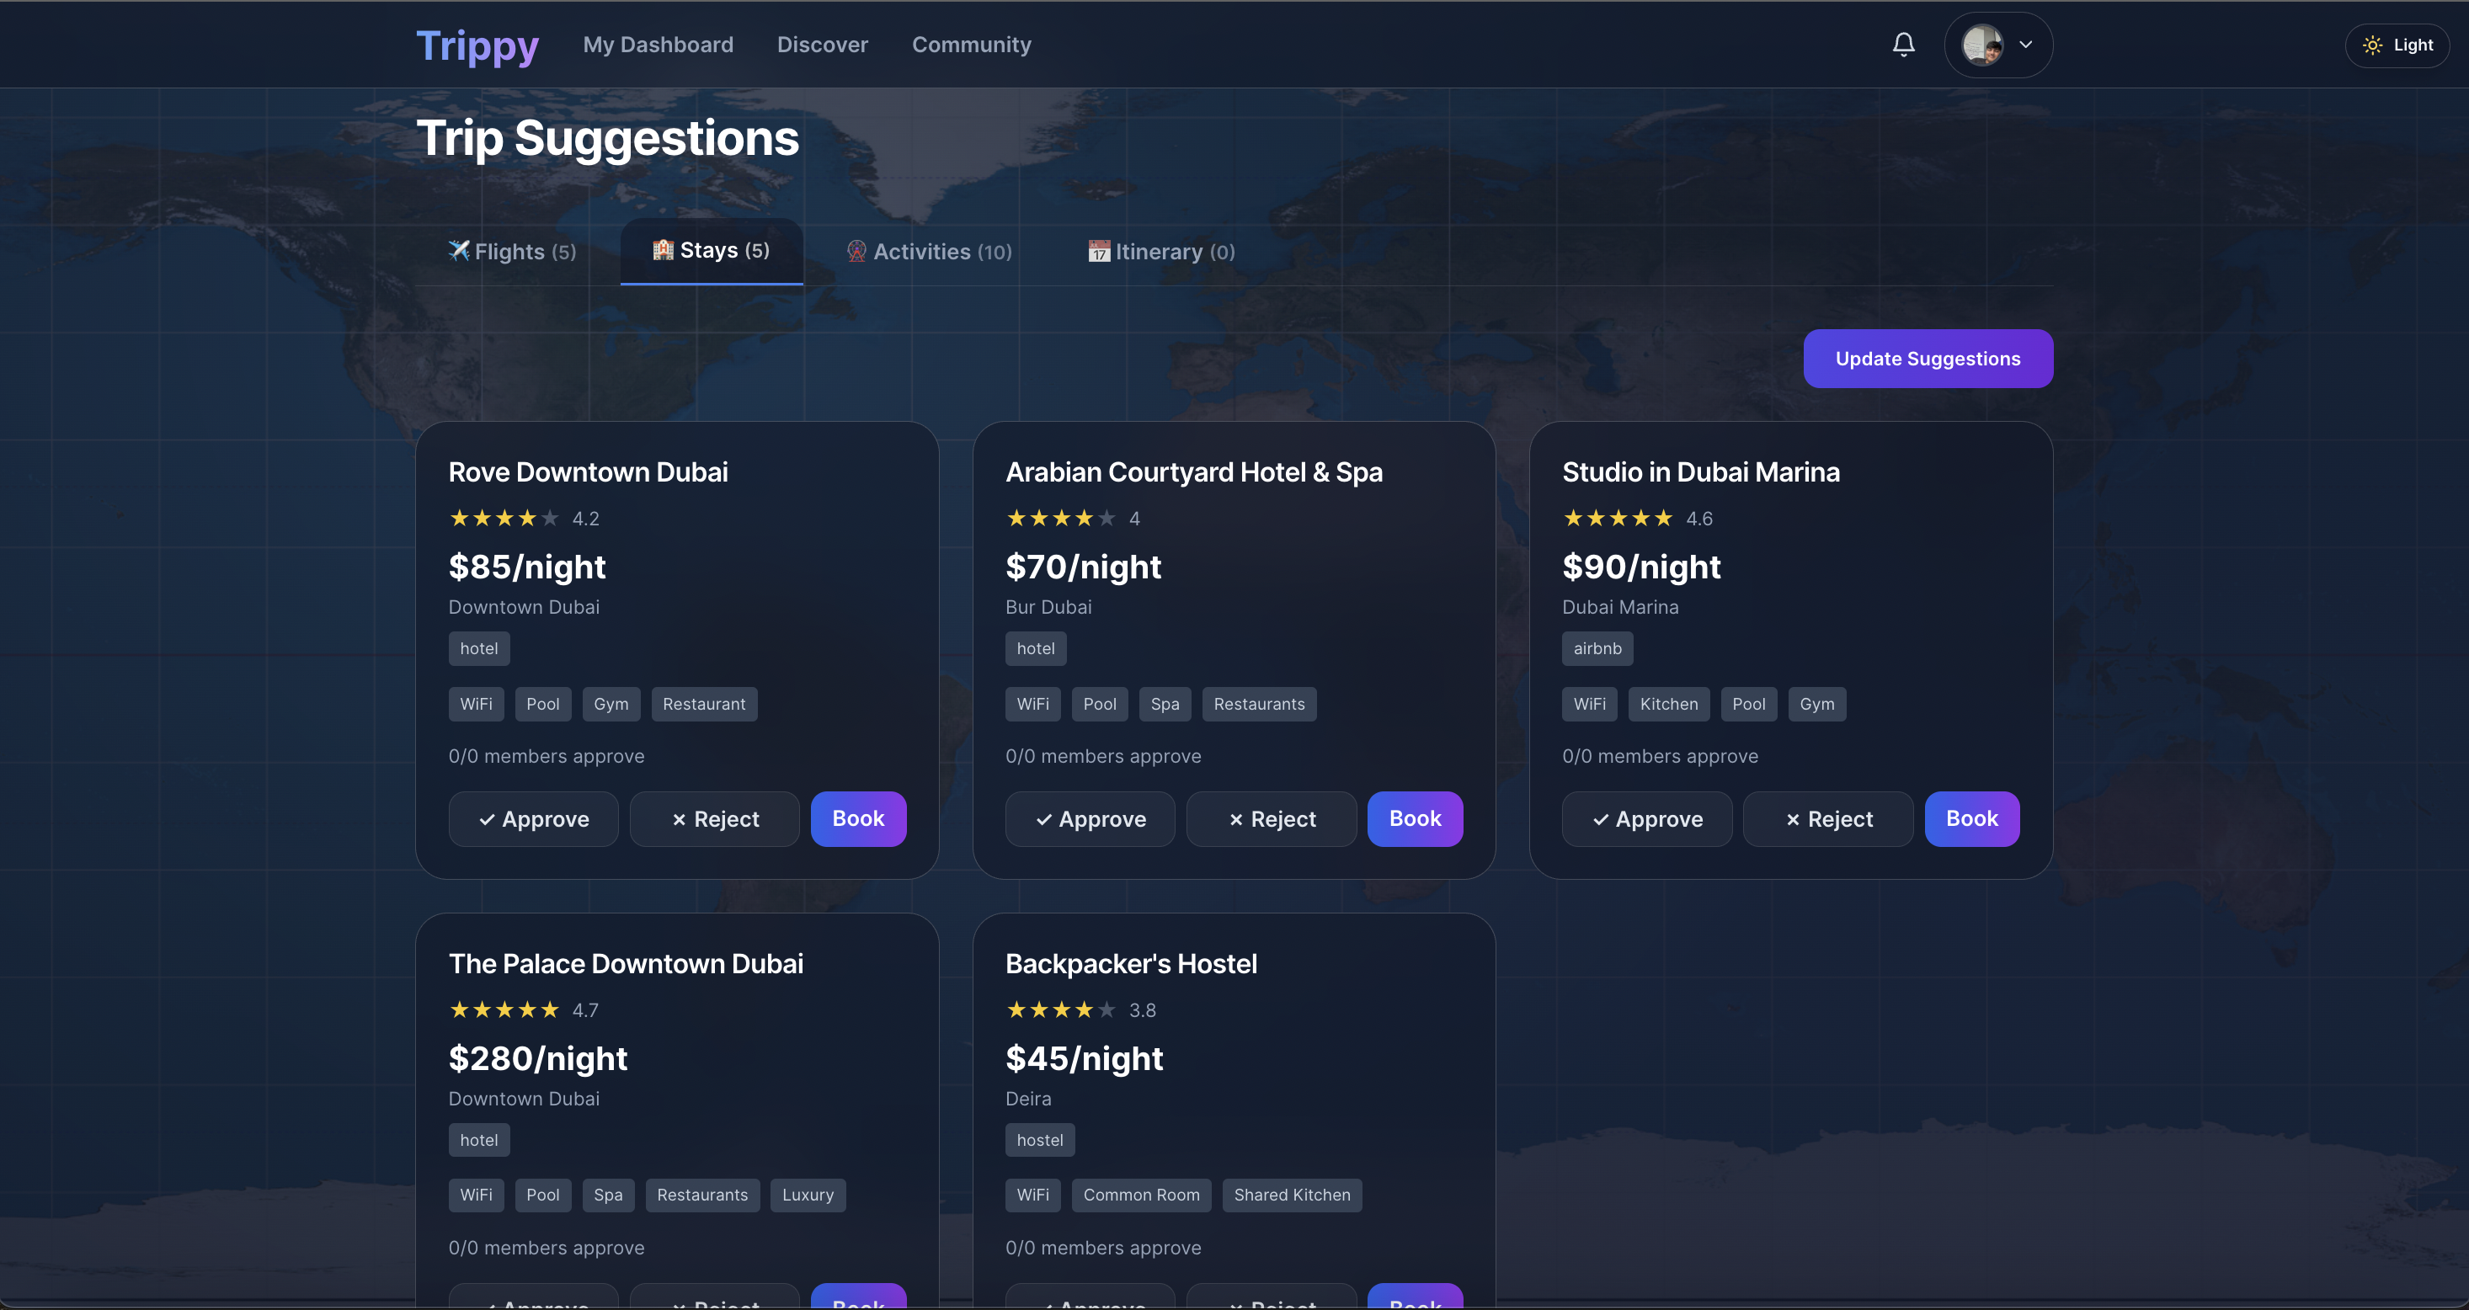Open the Discover page

click(821, 45)
